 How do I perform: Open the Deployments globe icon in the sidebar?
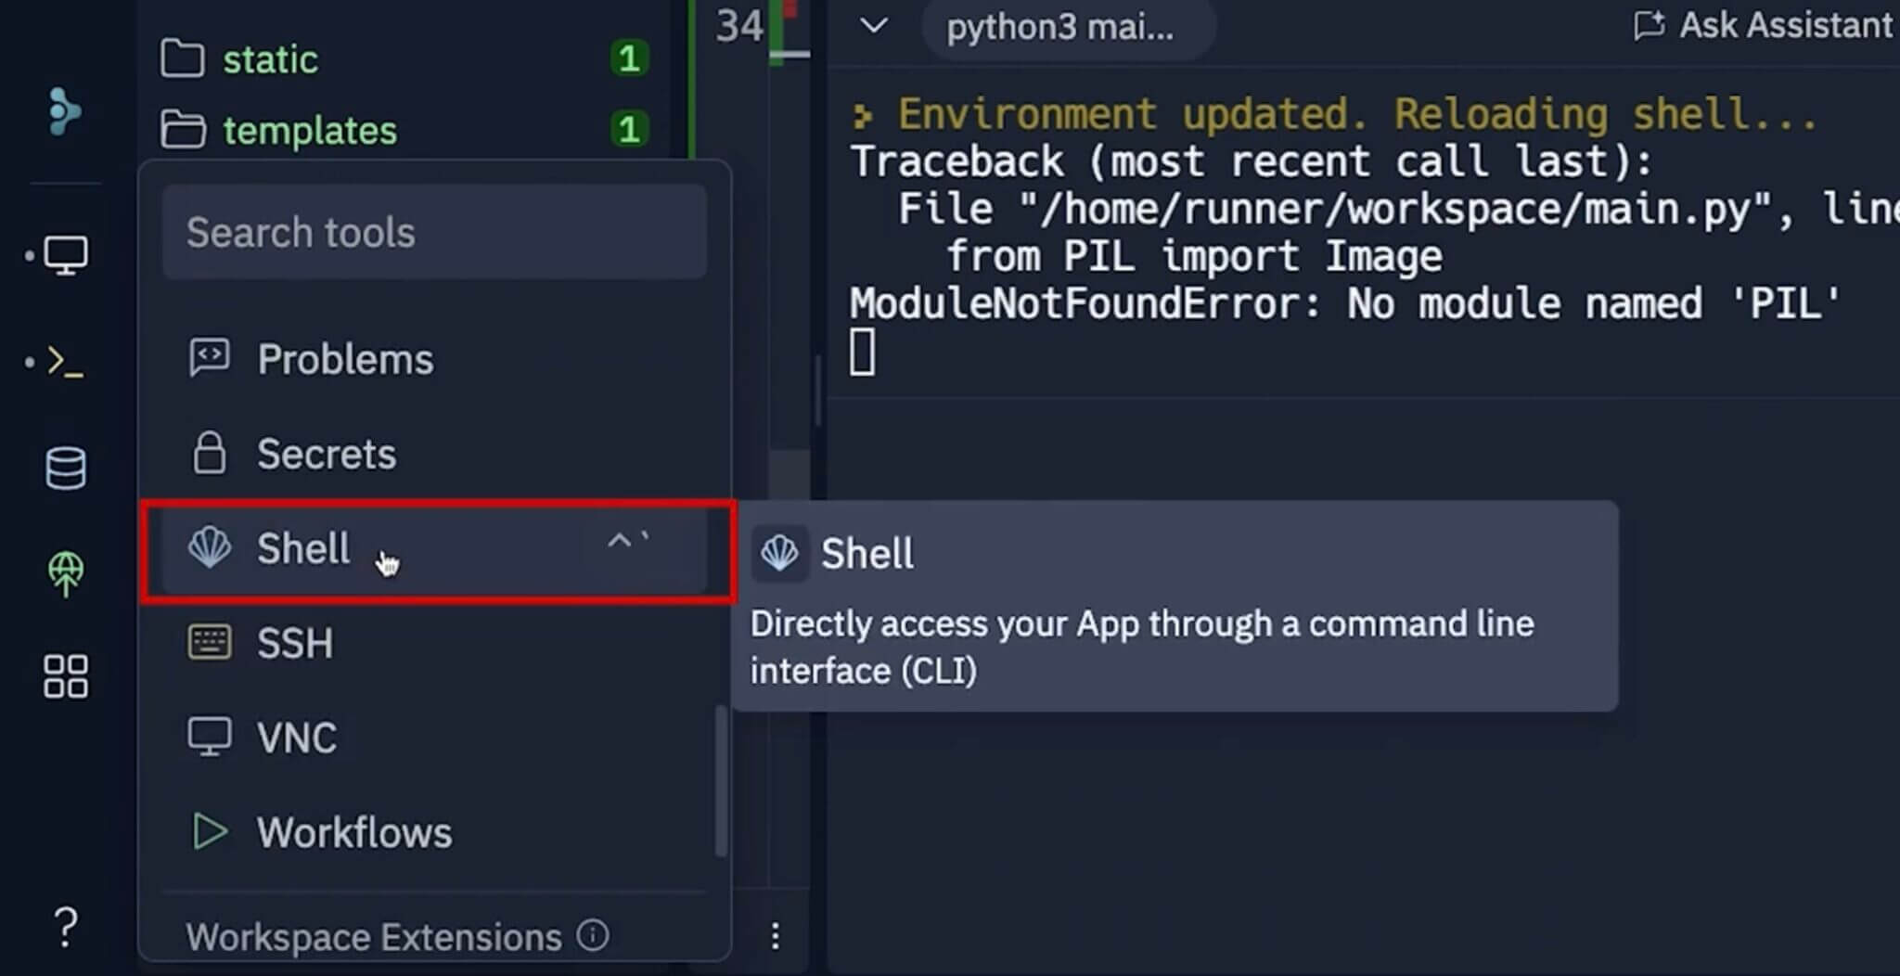tap(66, 573)
